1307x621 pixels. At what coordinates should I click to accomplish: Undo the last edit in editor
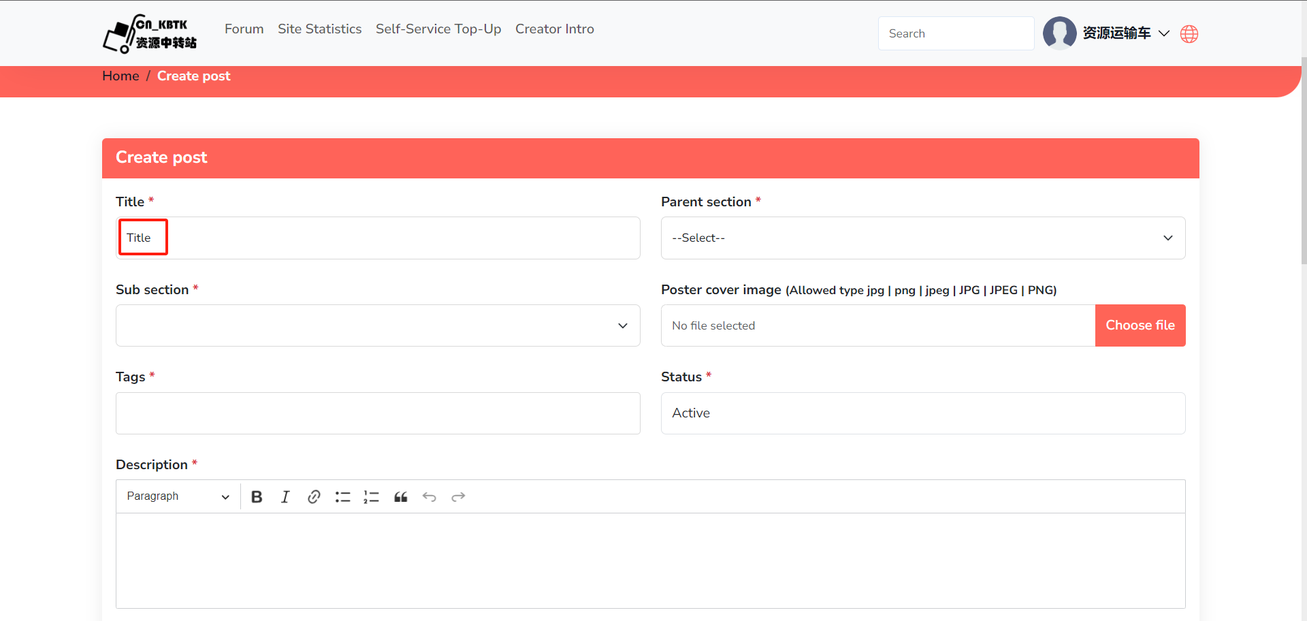pos(429,497)
